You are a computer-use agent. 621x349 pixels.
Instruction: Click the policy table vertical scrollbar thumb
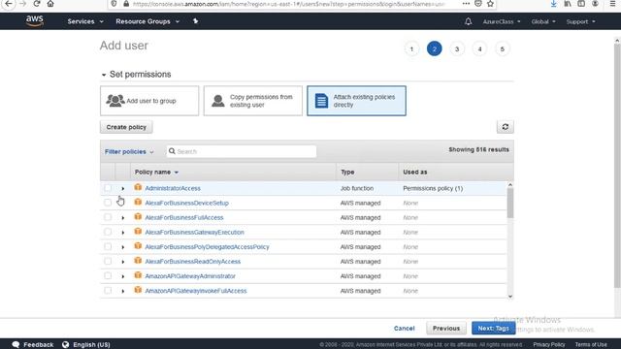510,203
